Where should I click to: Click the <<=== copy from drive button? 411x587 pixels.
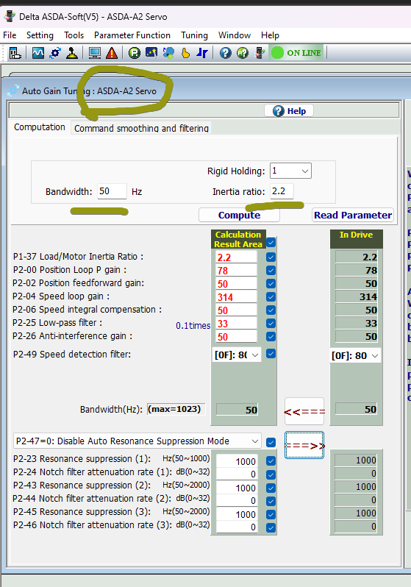(x=304, y=411)
